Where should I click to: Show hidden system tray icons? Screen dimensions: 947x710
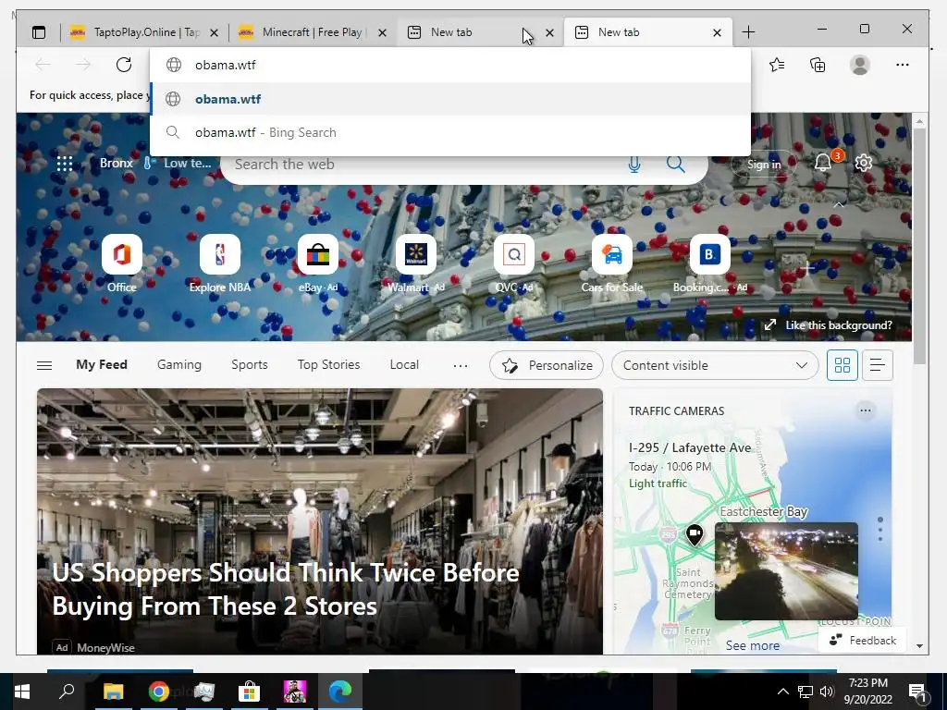point(782,691)
